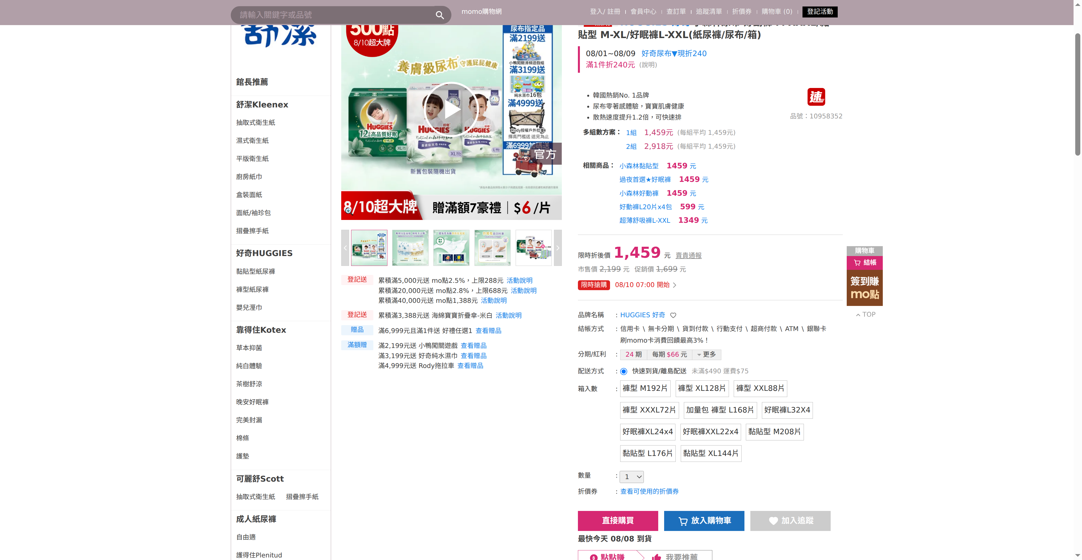The width and height of the screenshot is (1082, 560).
Task: Select the fifth gallery thumbnail with red wagon
Action: click(x=533, y=248)
